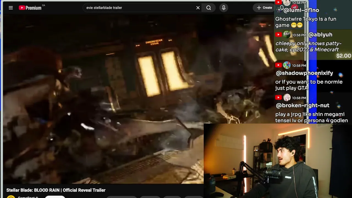Click the @abiyuh username

pos(320,35)
